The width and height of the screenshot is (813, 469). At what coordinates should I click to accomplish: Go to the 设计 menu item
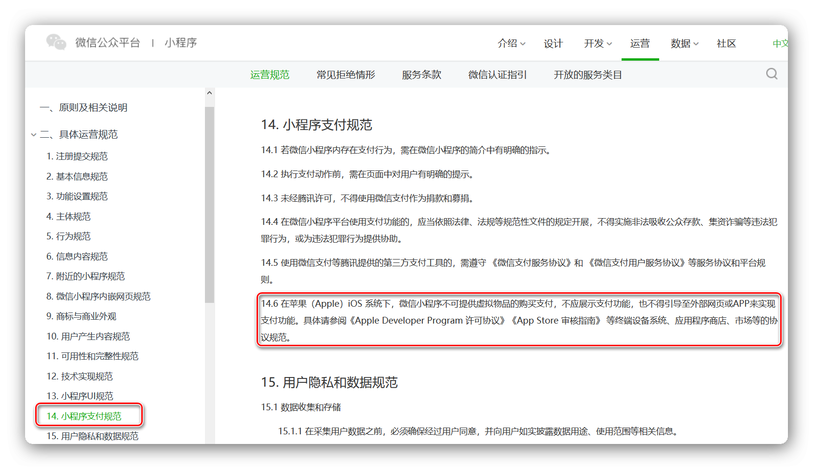point(553,43)
